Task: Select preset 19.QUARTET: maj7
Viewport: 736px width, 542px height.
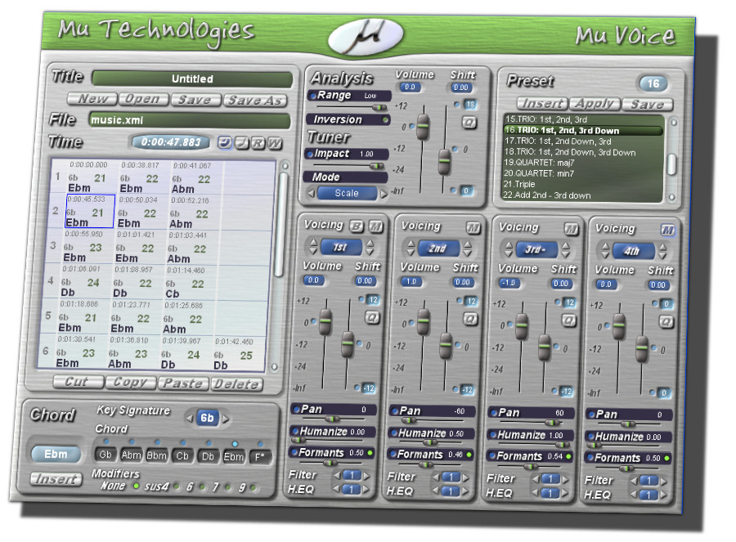Action: pyautogui.click(x=583, y=163)
